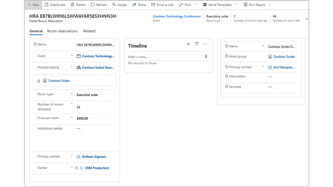This screenshot has height=187, width=333.
Task: Click the hotel icon beside Hotel/property field
Action: (79, 68)
